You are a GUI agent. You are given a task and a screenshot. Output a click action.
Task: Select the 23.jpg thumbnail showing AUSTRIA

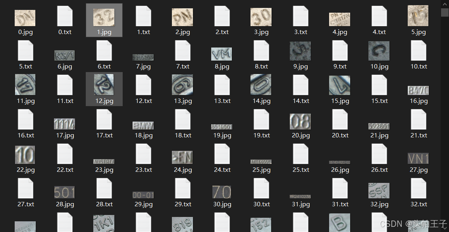point(104,162)
